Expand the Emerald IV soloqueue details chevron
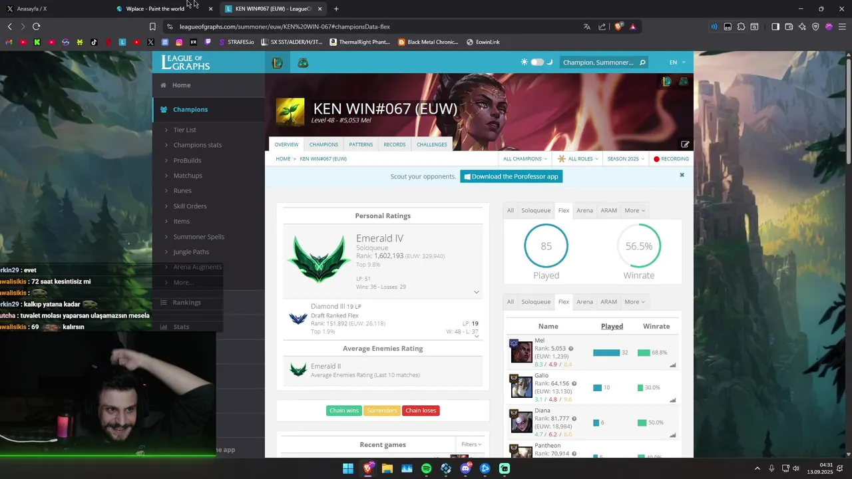Screen dimensions: 852x479 pyautogui.click(x=476, y=292)
